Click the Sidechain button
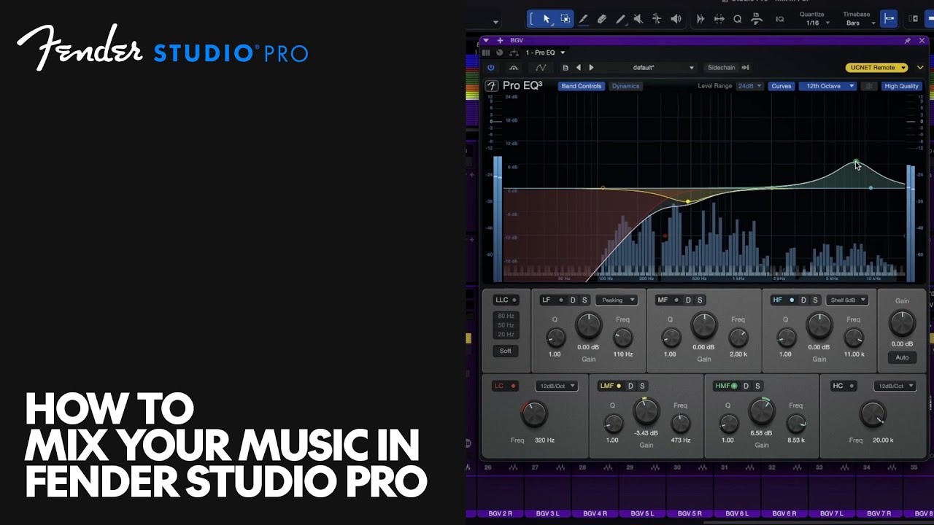The height and width of the screenshot is (525, 934). (721, 68)
